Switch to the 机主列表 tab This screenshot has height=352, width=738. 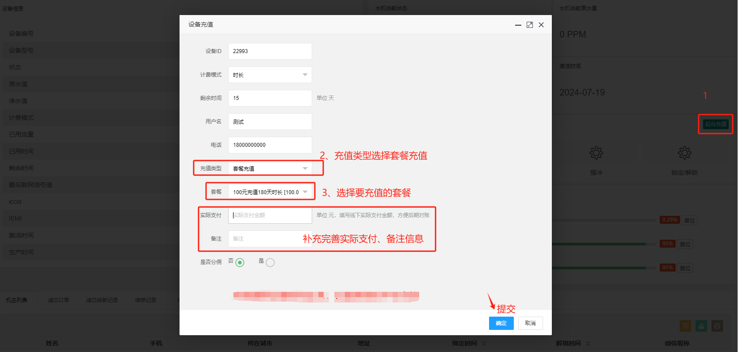pyautogui.click(x=17, y=300)
